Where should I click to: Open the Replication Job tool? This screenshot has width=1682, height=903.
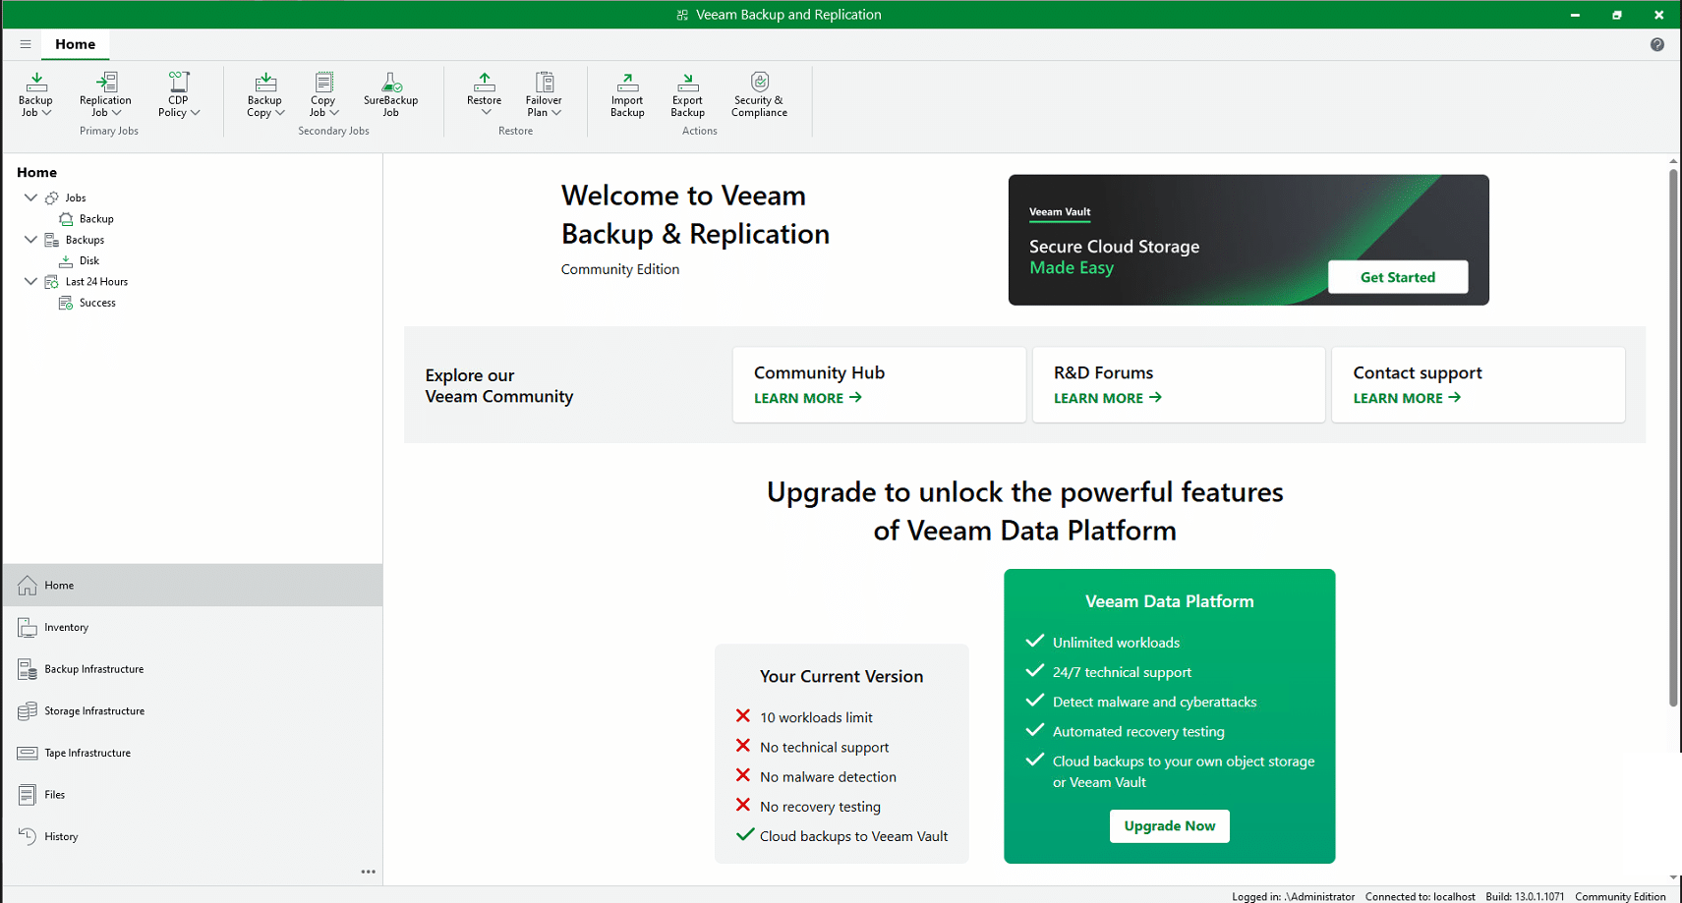coord(105,83)
